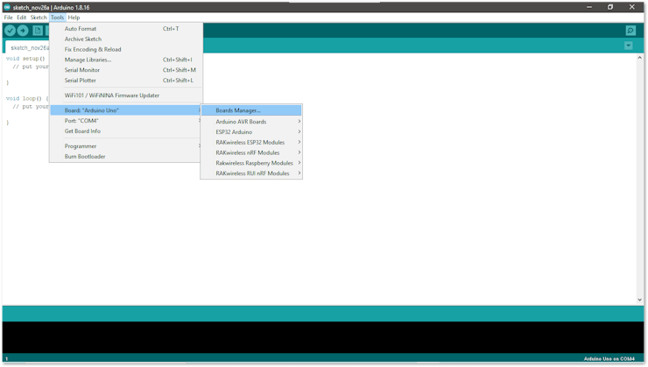Minimize the Arduino window
Viewport: 648px width, 367px height.
[589, 7]
